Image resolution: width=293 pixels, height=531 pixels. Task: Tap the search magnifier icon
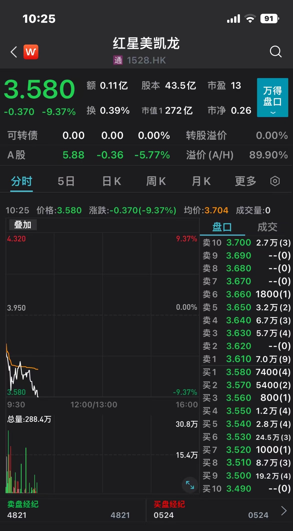pyautogui.click(x=275, y=52)
